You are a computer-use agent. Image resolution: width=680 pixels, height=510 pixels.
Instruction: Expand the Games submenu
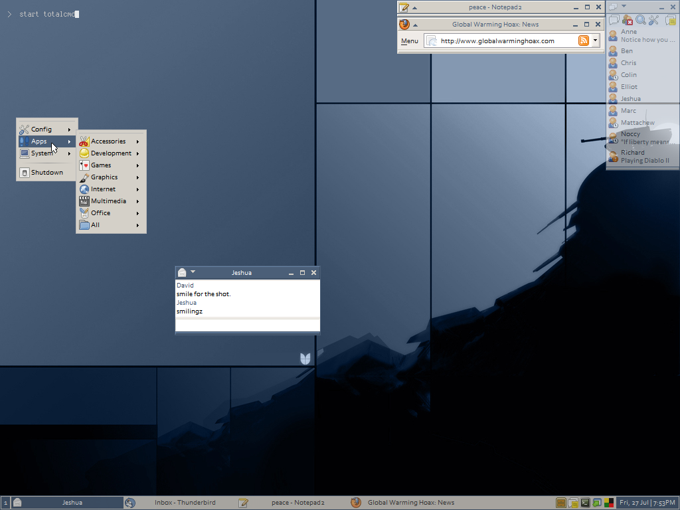click(x=111, y=165)
